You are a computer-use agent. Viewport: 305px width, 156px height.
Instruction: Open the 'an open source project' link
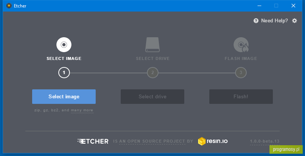152,141
